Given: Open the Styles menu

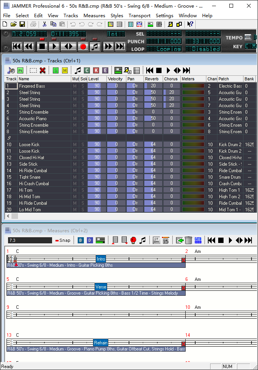Looking at the screenshot, I should [x=117, y=16].
